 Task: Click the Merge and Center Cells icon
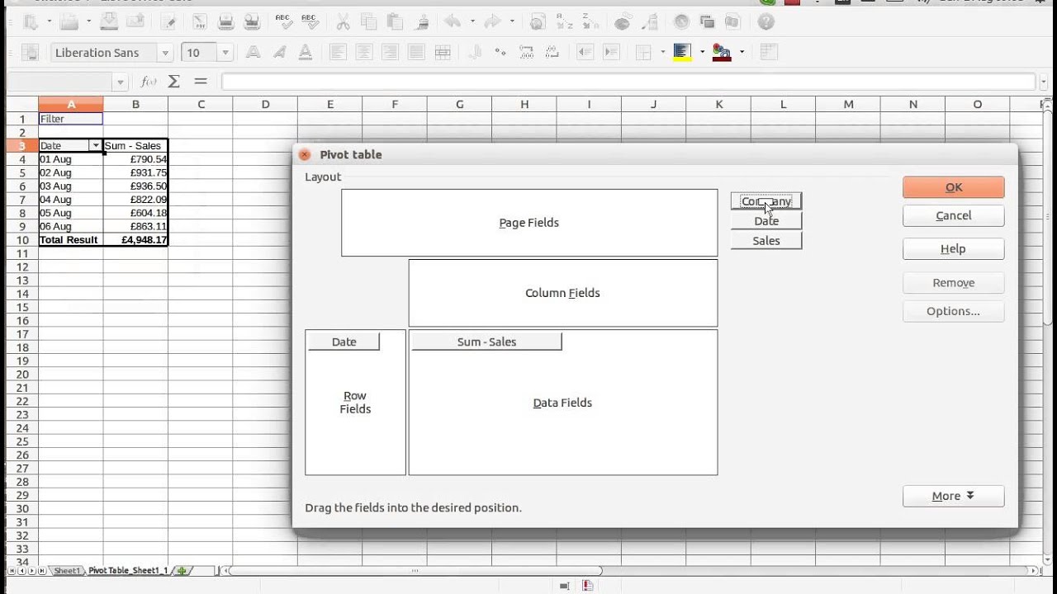click(x=443, y=52)
